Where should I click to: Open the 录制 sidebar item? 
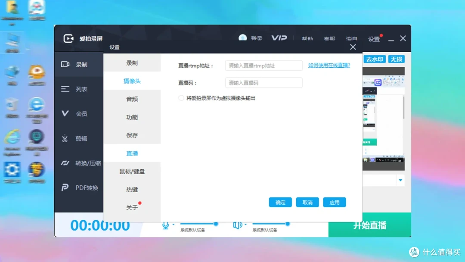pos(79,64)
